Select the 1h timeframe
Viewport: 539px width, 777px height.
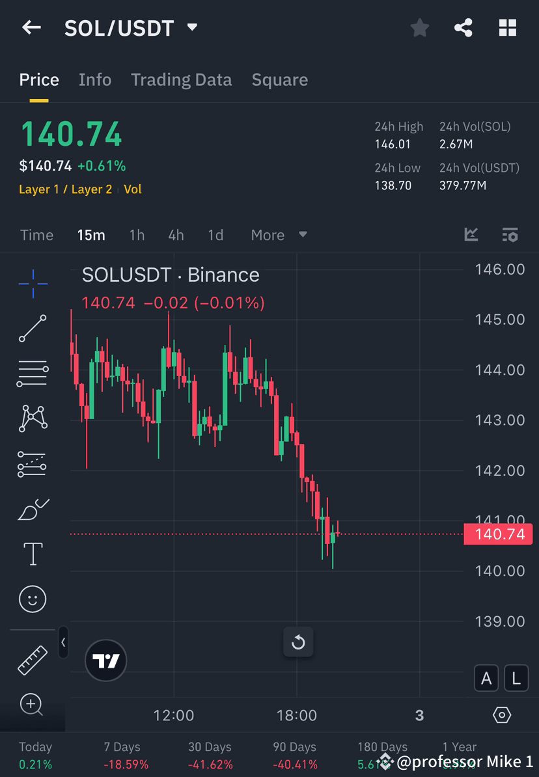137,235
